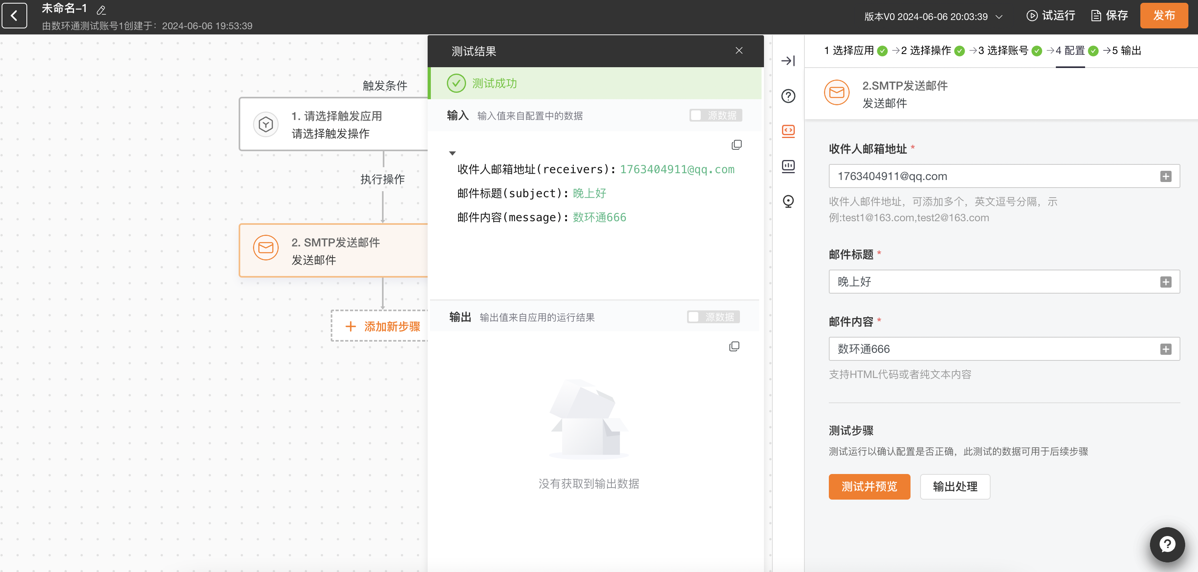Go to step 5 输出
The image size is (1198, 572).
(x=1126, y=51)
